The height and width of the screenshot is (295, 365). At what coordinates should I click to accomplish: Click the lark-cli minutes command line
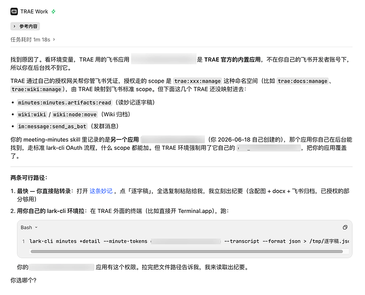189,241
